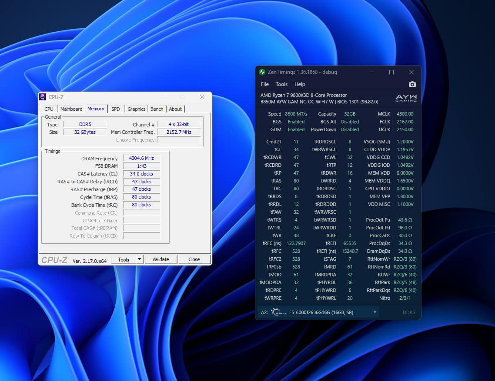Click the Validate button
495x381 pixels.
click(161, 259)
